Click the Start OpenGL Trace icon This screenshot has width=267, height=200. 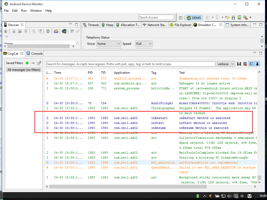click(x=78, y=31)
